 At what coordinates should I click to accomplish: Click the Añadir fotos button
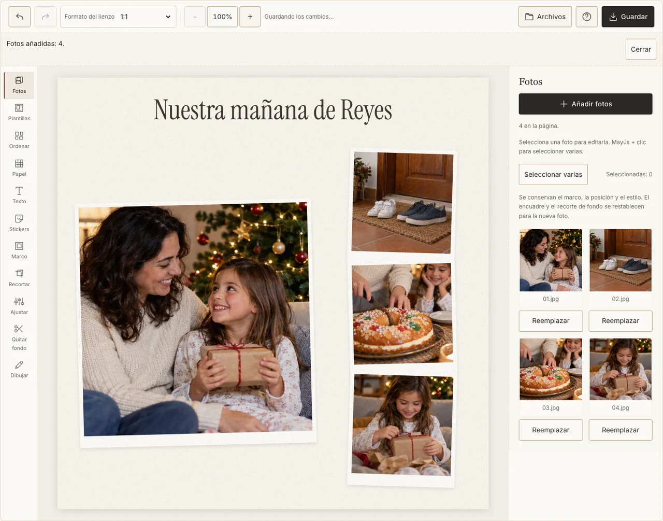pos(585,104)
